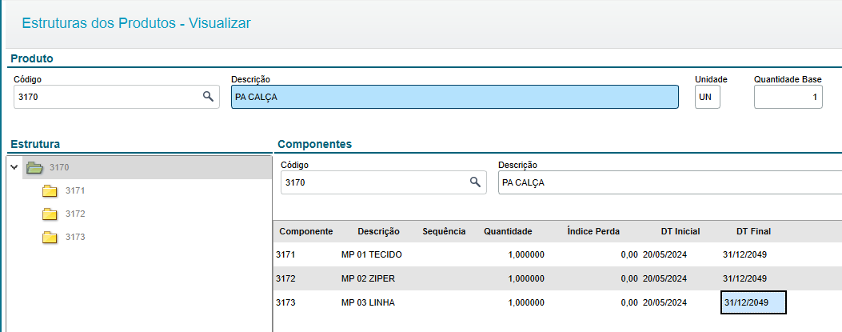Click DT Inicial 20/05/2024 in TECIDO row

664,254
